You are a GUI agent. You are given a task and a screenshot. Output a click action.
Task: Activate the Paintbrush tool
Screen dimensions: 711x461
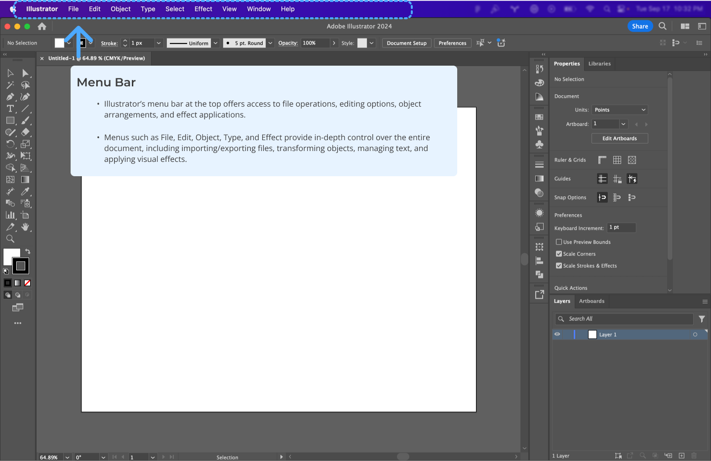click(x=25, y=121)
